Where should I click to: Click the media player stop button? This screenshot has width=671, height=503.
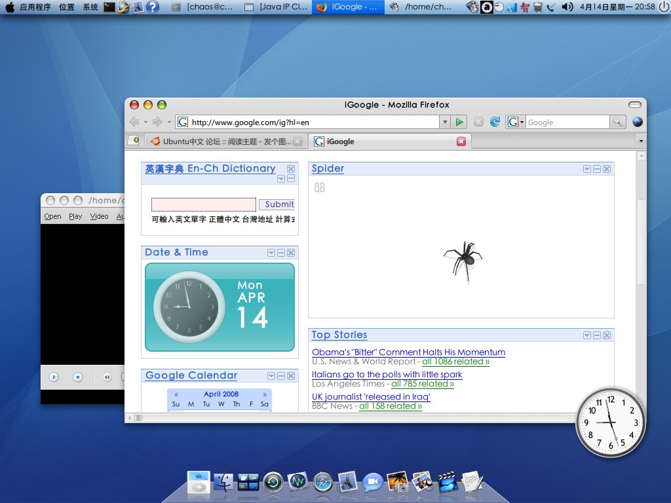(77, 377)
